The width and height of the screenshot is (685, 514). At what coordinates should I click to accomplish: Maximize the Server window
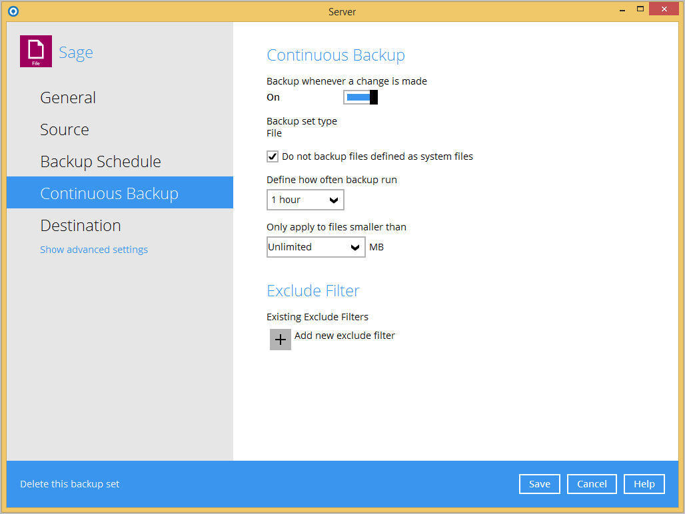pyautogui.click(x=640, y=9)
